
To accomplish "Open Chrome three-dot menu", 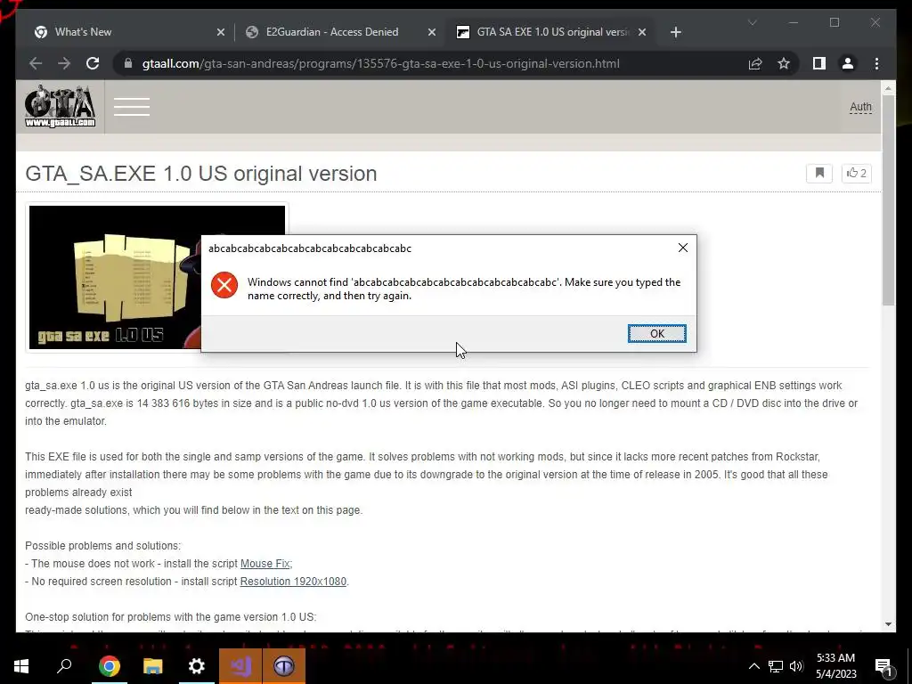I will (876, 63).
